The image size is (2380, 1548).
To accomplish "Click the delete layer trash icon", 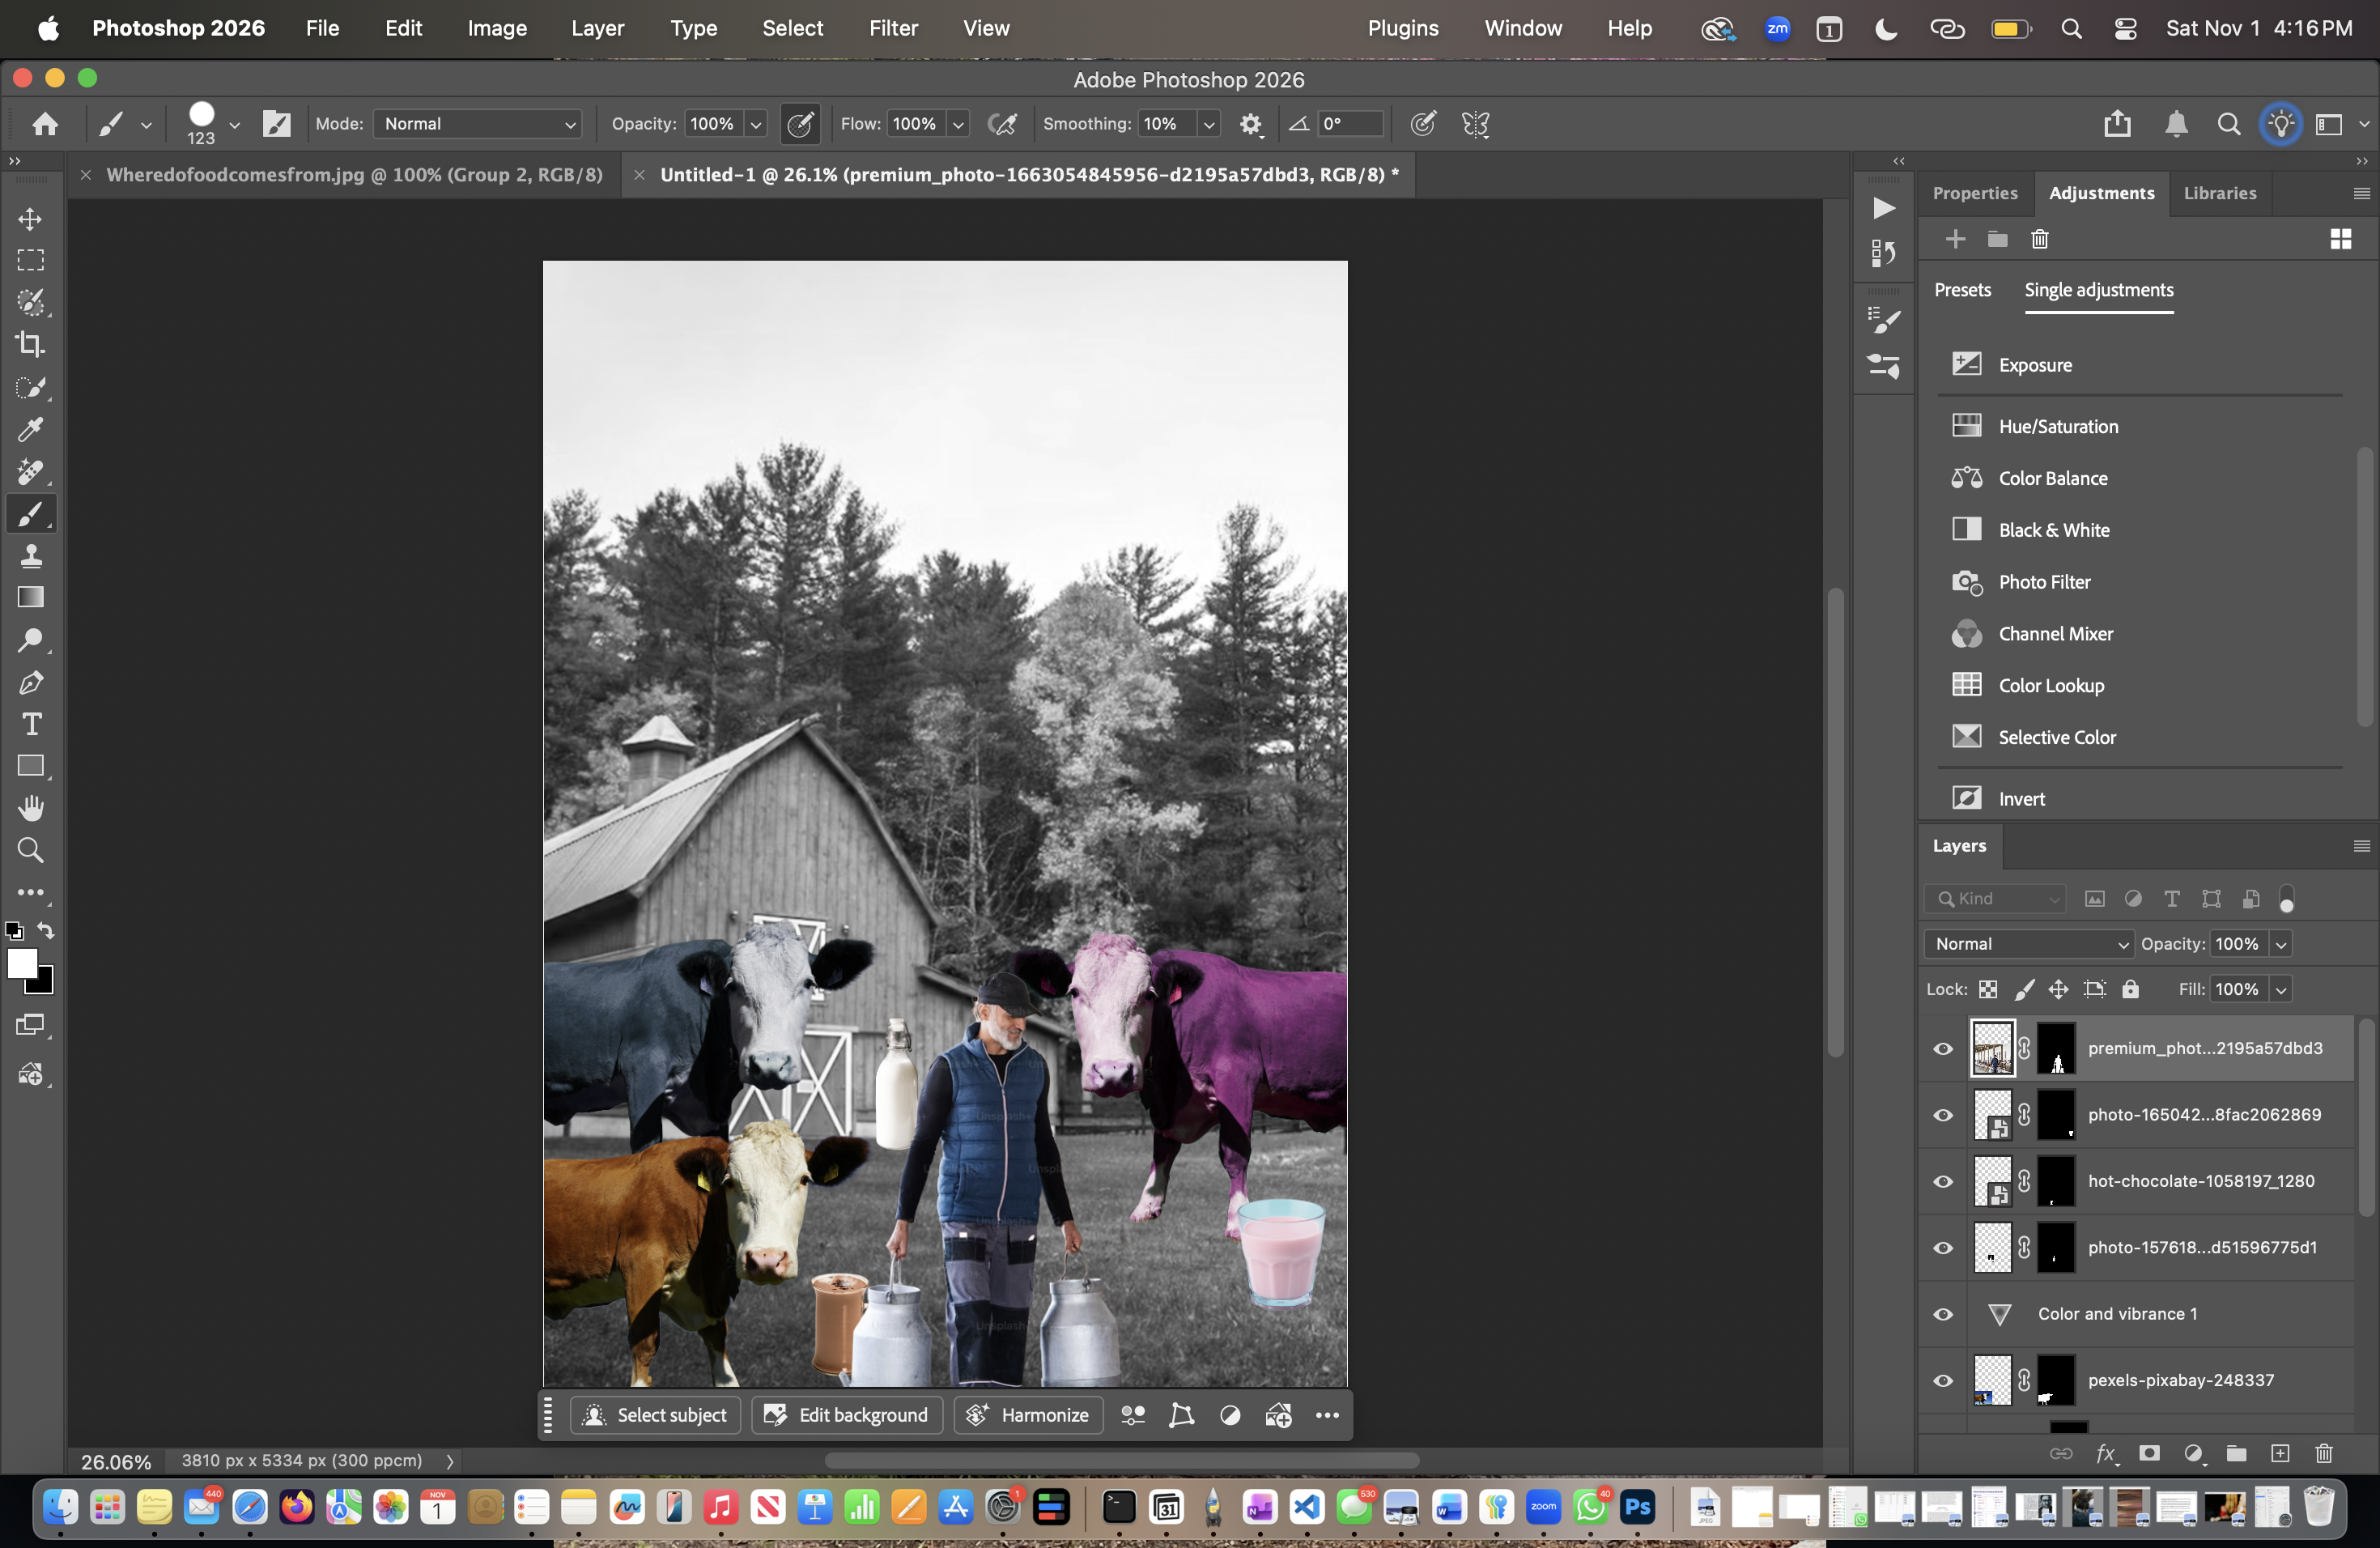I will [2324, 1453].
